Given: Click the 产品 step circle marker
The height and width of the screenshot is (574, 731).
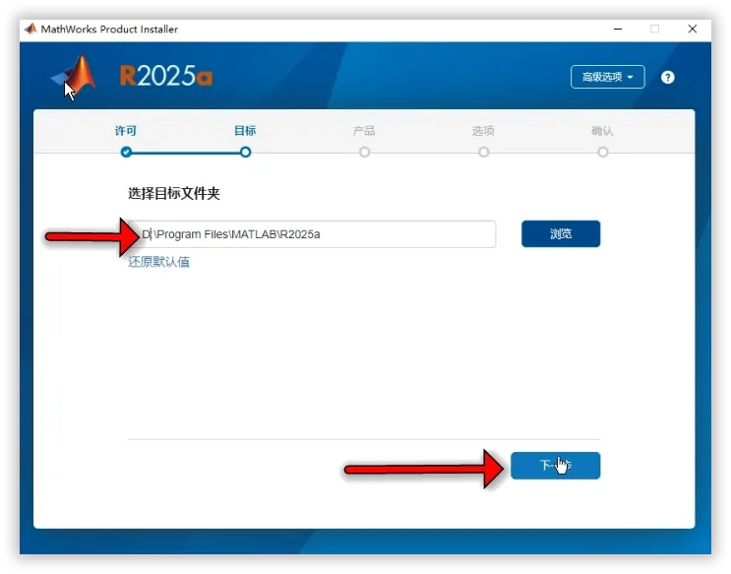Looking at the screenshot, I should pos(365,153).
